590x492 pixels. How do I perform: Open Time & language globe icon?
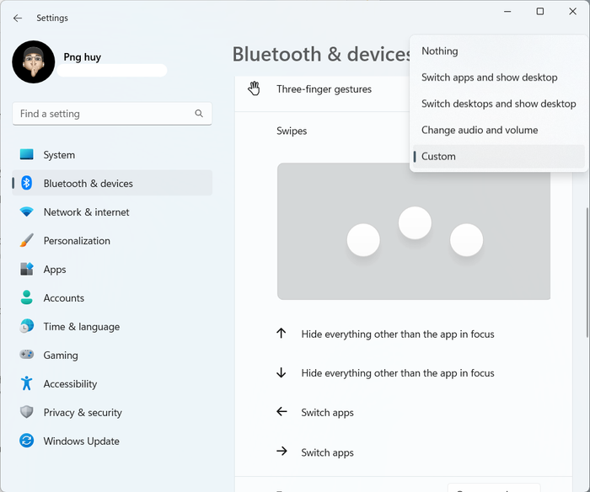27,326
